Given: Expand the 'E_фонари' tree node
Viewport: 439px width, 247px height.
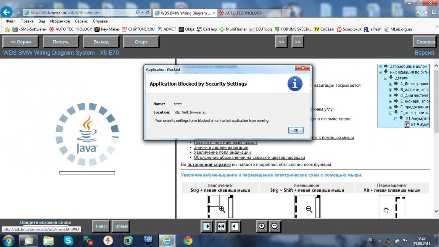Looking at the screenshot, I should [x=391, y=101].
